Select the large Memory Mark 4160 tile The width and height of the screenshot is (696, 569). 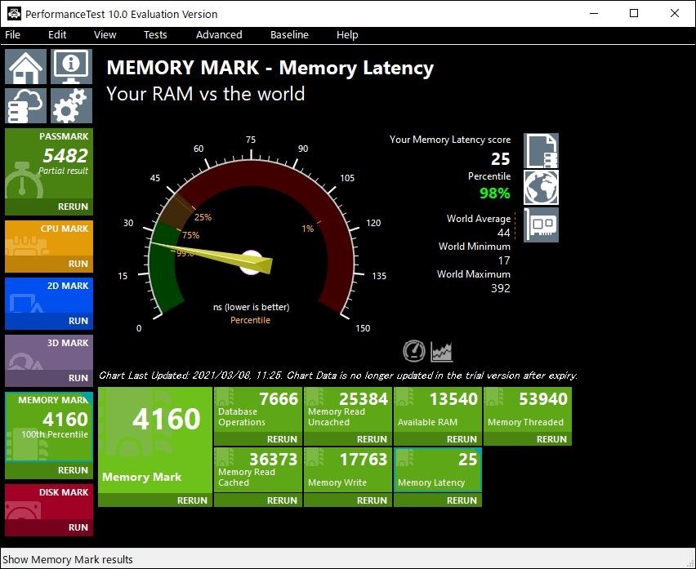tap(155, 440)
